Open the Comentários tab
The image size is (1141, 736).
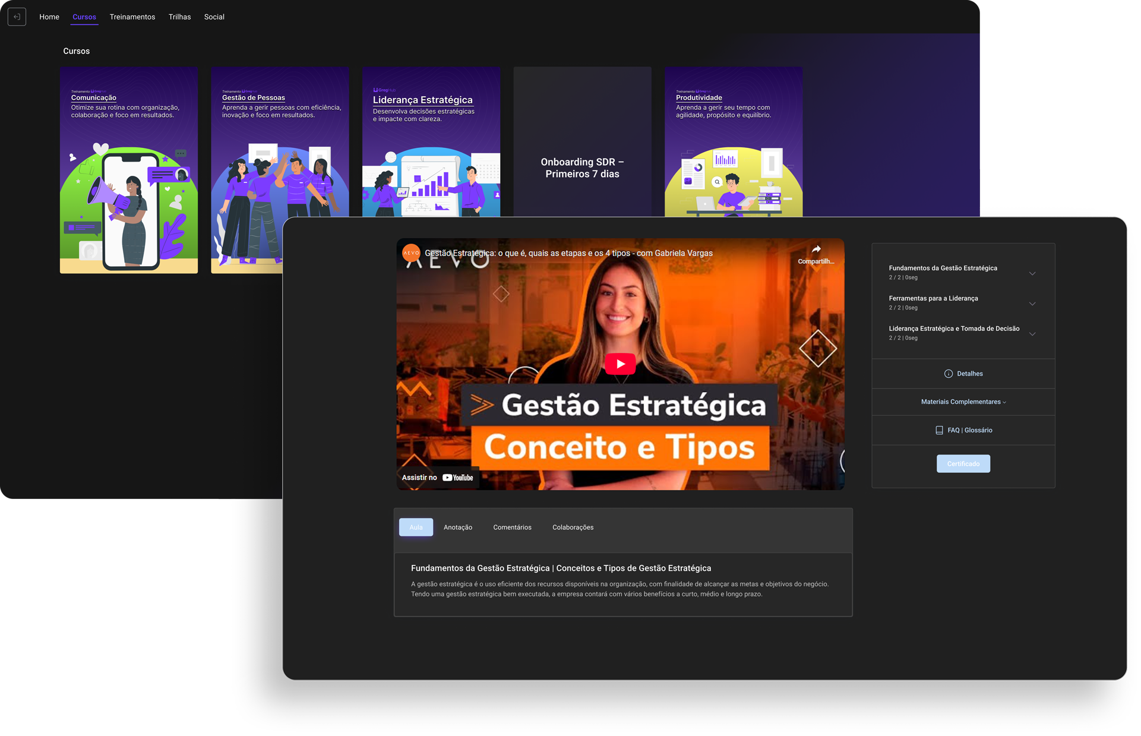[x=512, y=527]
